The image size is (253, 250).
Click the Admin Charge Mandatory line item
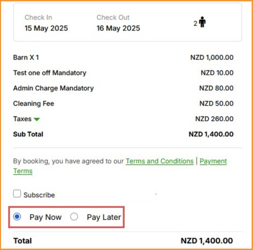pyautogui.click(x=53, y=88)
